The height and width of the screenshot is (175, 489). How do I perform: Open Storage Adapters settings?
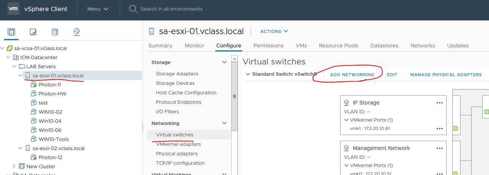177,74
